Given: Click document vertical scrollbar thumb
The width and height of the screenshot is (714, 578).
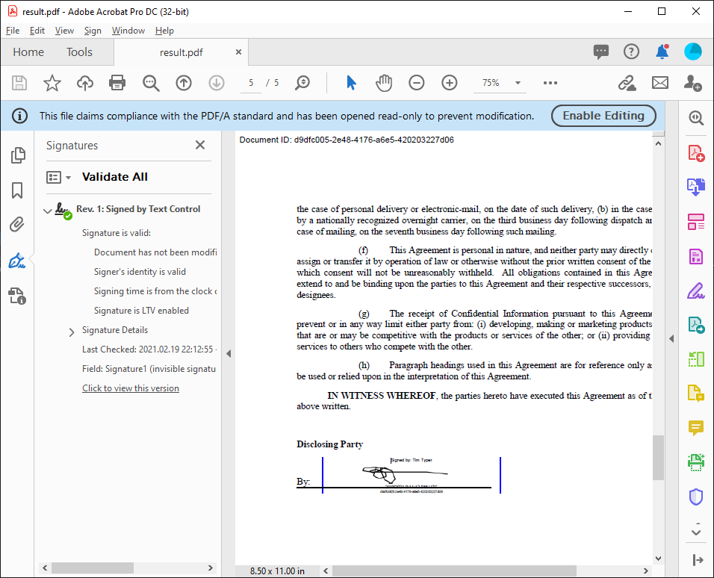Looking at the screenshot, I should pyautogui.click(x=658, y=457).
